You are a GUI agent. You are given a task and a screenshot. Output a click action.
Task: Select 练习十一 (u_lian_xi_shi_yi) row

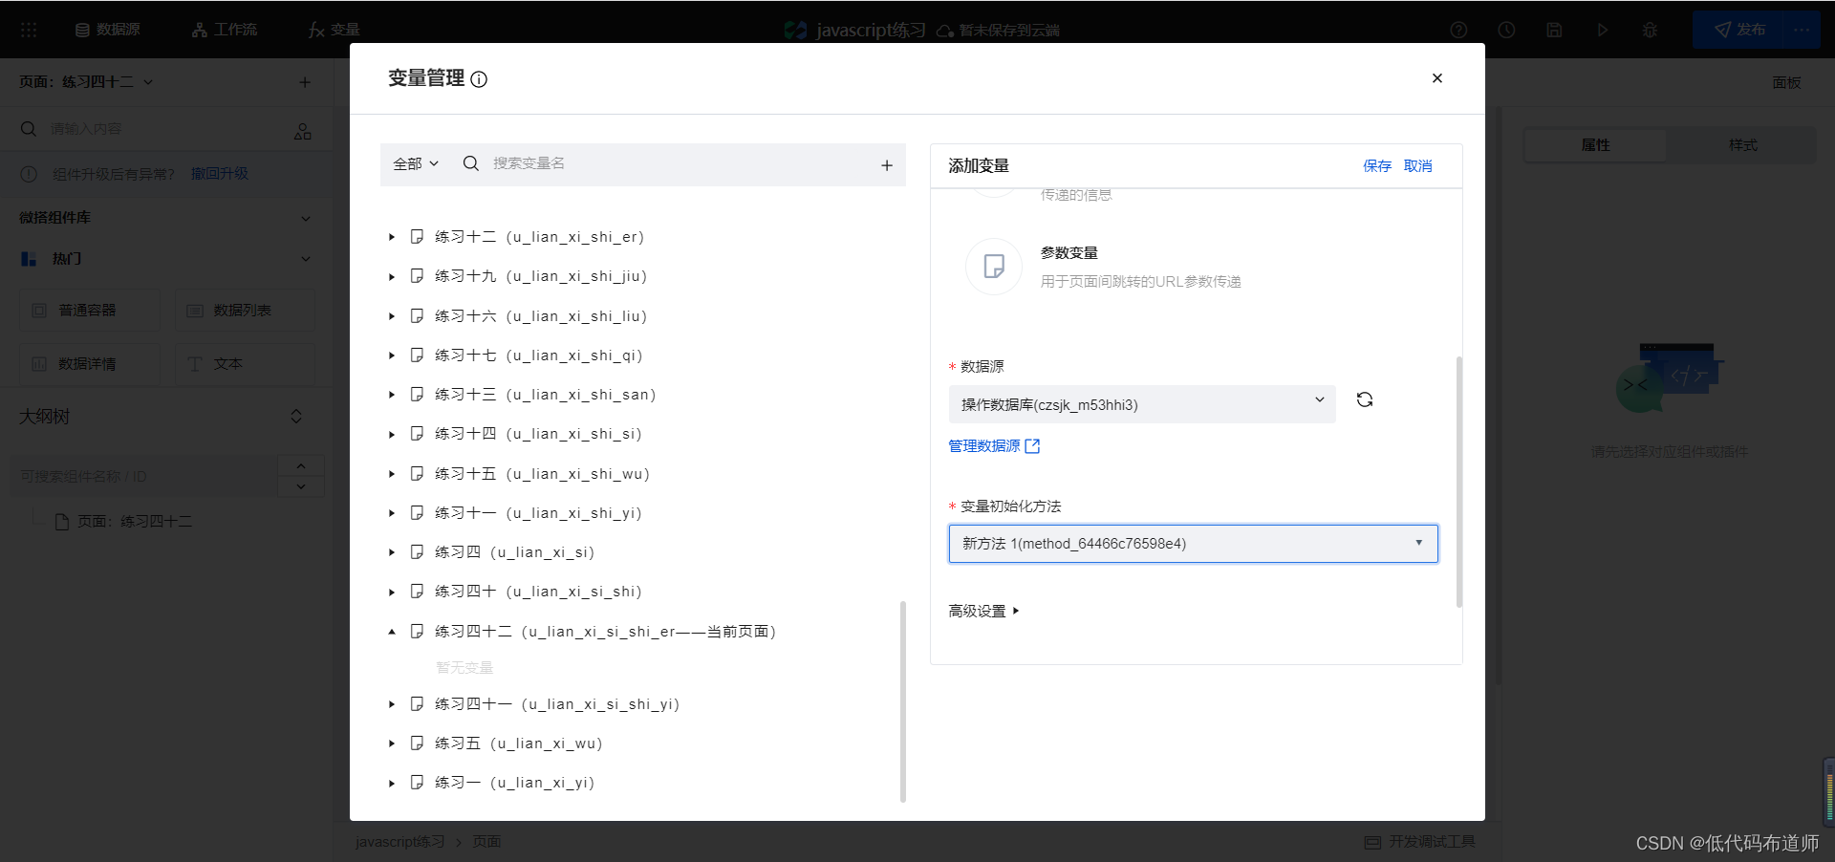click(x=538, y=513)
